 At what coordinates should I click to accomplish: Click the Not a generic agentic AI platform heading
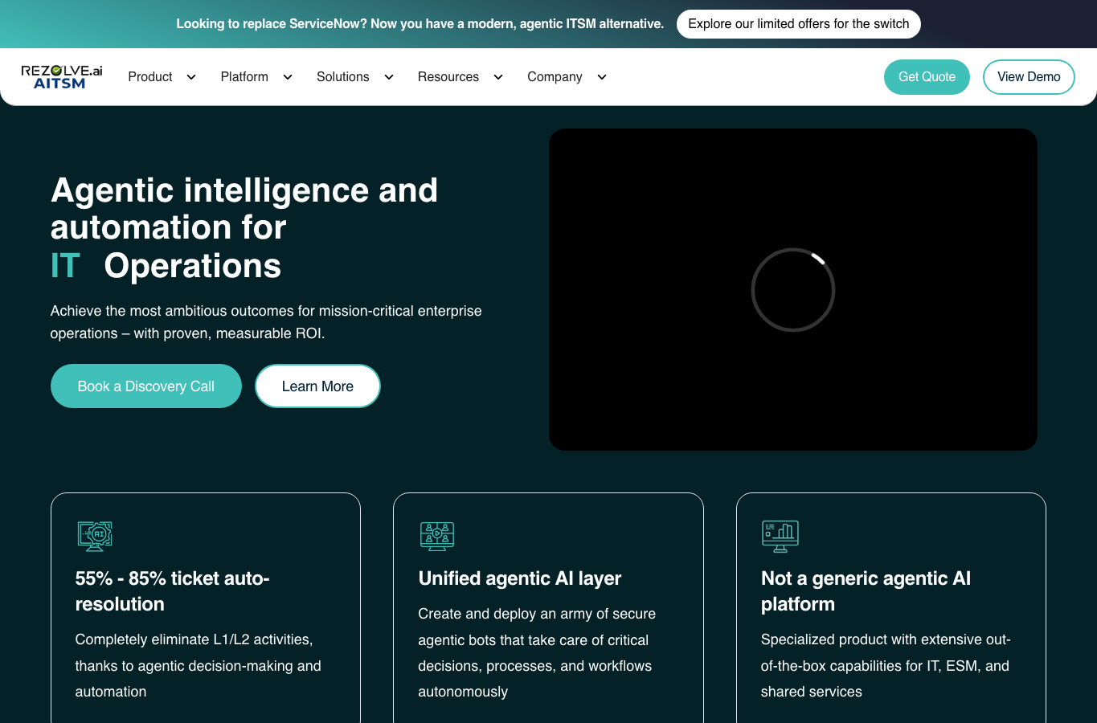tap(866, 591)
